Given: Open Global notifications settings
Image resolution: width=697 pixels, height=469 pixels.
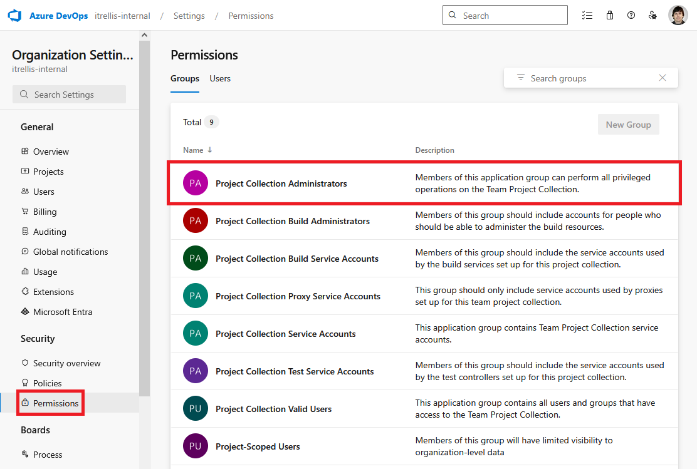Looking at the screenshot, I should [x=70, y=252].
